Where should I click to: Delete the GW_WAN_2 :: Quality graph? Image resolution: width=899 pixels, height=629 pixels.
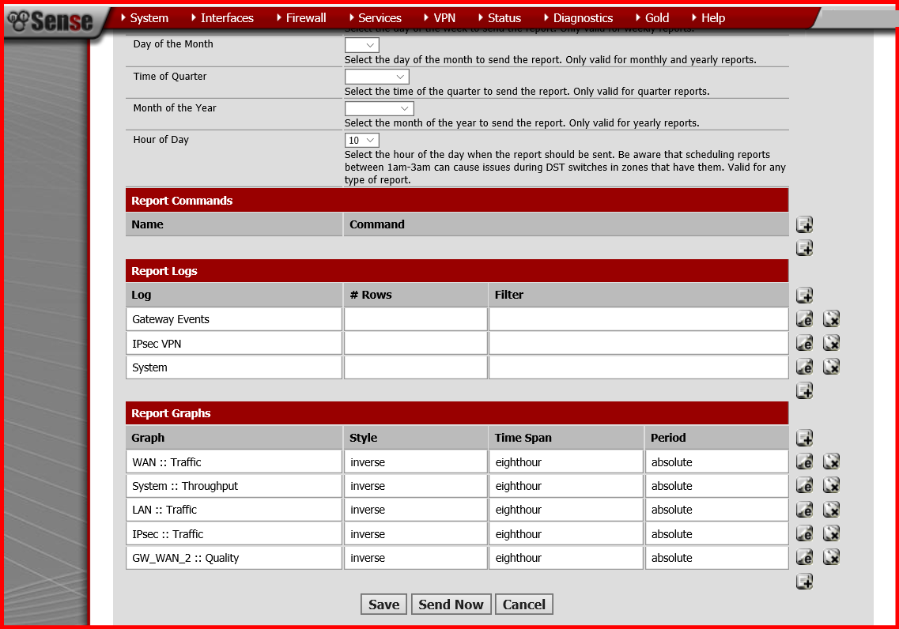click(831, 557)
